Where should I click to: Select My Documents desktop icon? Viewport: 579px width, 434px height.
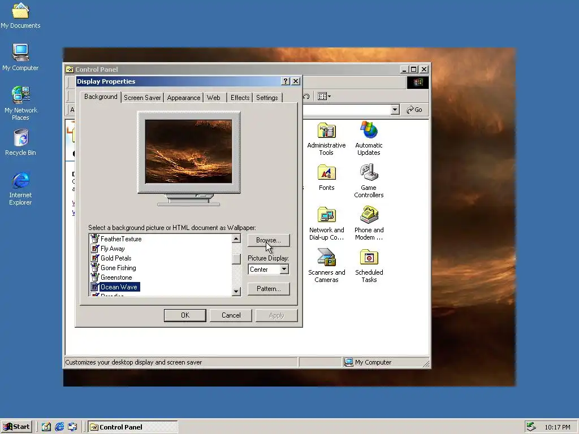click(20, 15)
